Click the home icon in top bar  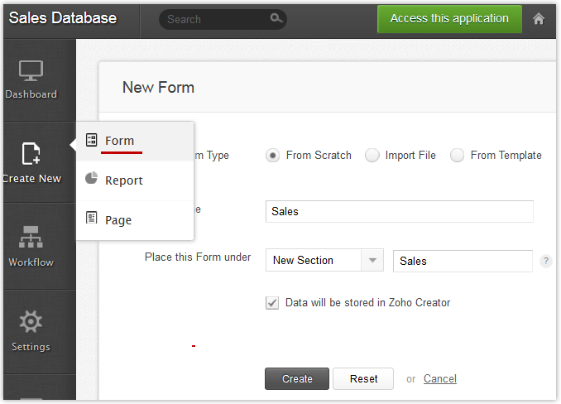click(539, 18)
